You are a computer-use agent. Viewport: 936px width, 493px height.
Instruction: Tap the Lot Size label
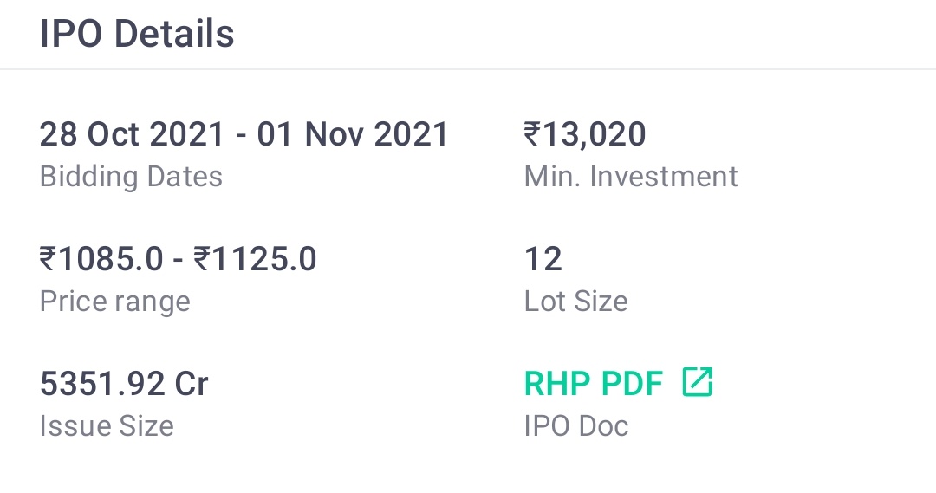[576, 302]
